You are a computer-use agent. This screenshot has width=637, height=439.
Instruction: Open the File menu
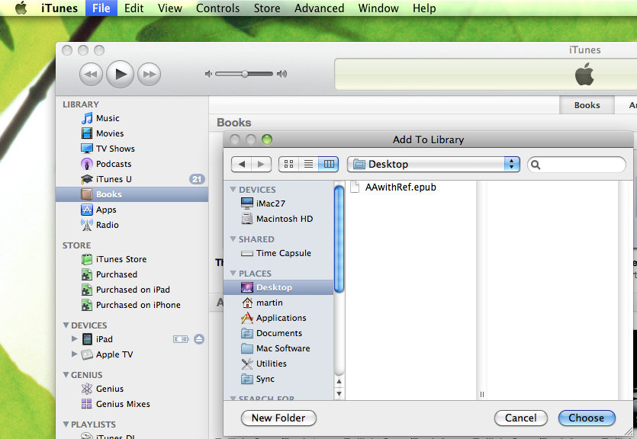[101, 8]
